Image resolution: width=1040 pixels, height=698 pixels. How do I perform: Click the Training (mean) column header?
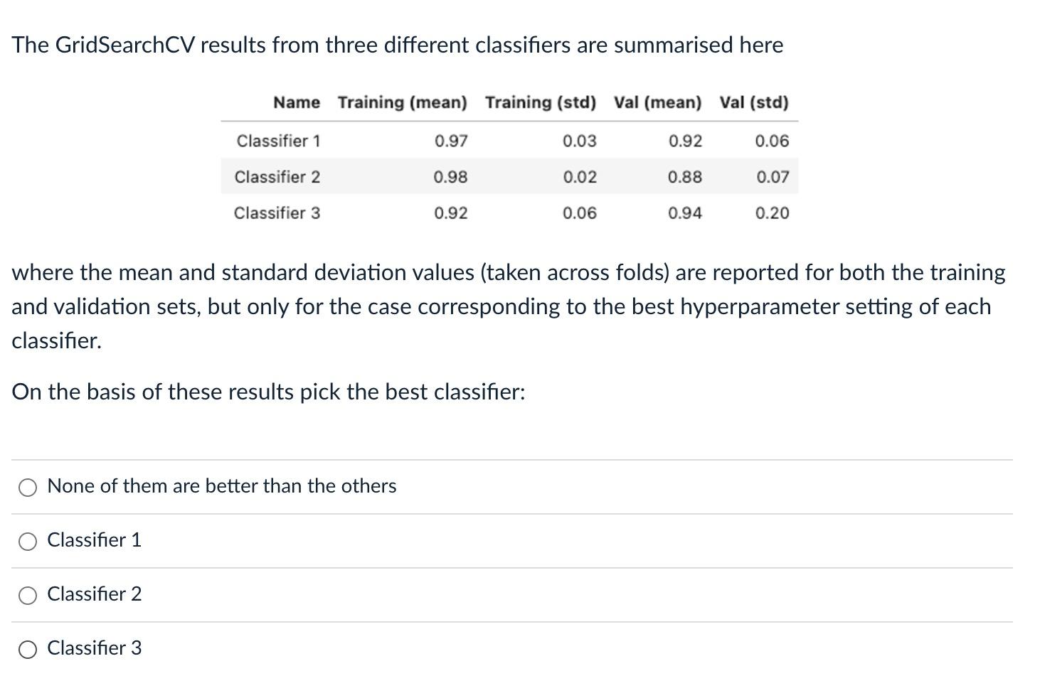[x=402, y=102]
